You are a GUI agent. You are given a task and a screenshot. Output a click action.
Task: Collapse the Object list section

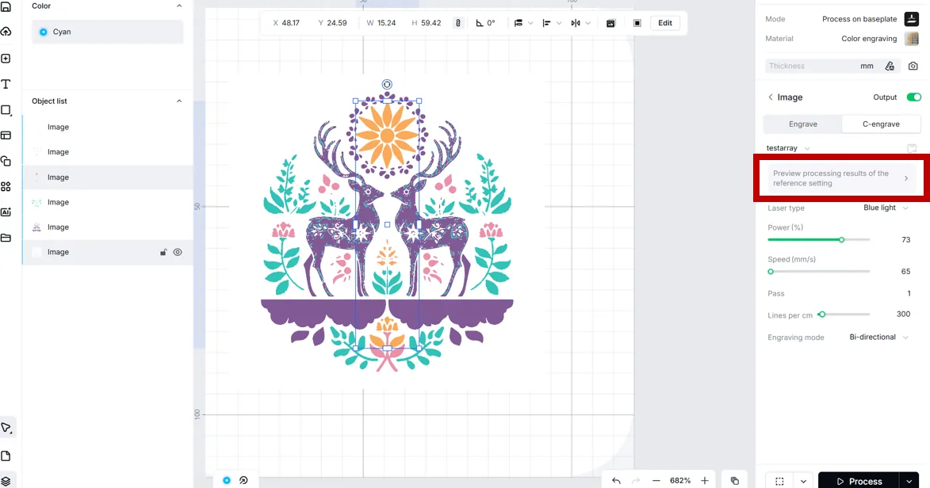[179, 101]
